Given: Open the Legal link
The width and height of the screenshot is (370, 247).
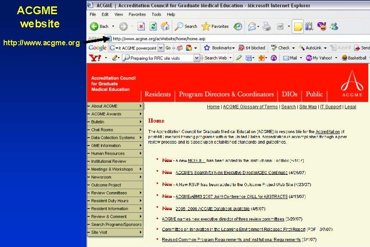Looking at the screenshot, I should [350, 107].
